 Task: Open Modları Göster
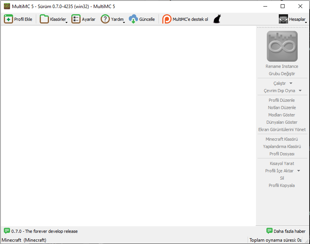click(x=282, y=115)
